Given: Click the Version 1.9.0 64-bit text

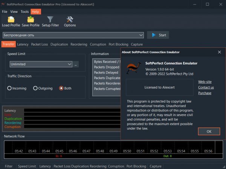Looking at the screenshot, I should [160, 69].
